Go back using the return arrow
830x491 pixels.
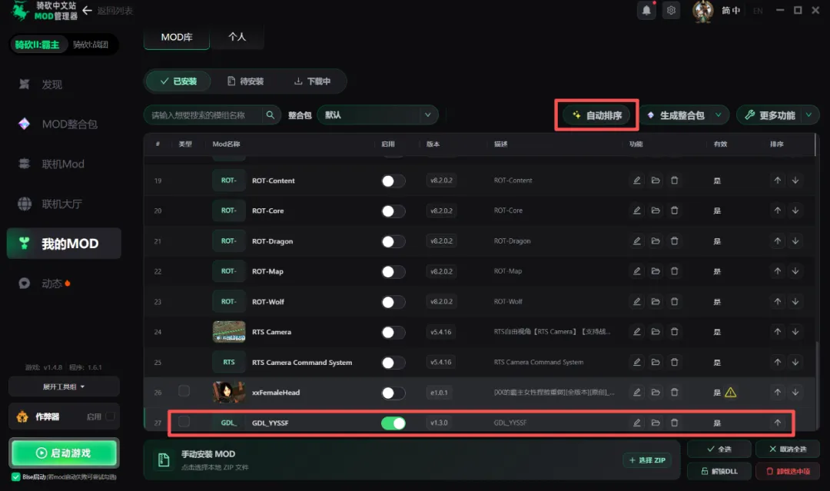click(88, 11)
